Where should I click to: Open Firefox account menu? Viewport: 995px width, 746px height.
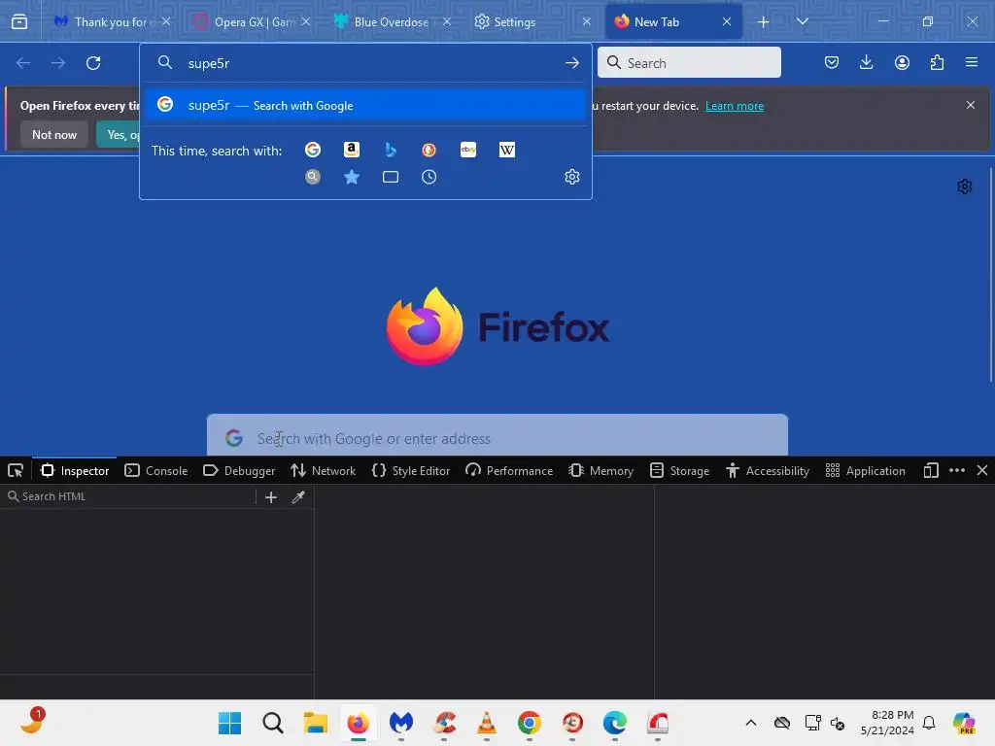(902, 62)
